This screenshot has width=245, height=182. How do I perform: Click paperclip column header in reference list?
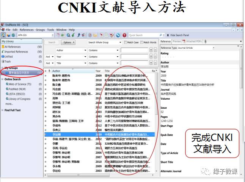(49, 71)
